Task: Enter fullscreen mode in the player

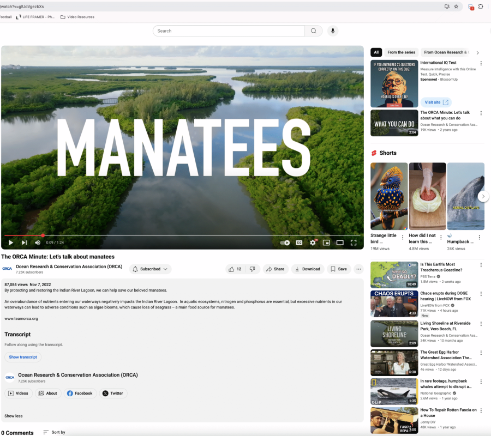Action: (x=354, y=243)
